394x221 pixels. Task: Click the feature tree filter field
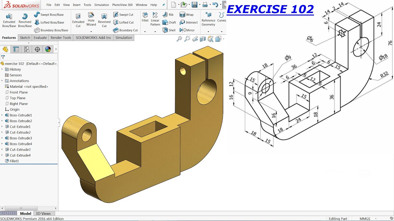click(29, 57)
